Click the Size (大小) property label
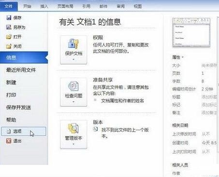This screenshot has width=219, height=177. [176, 65]
